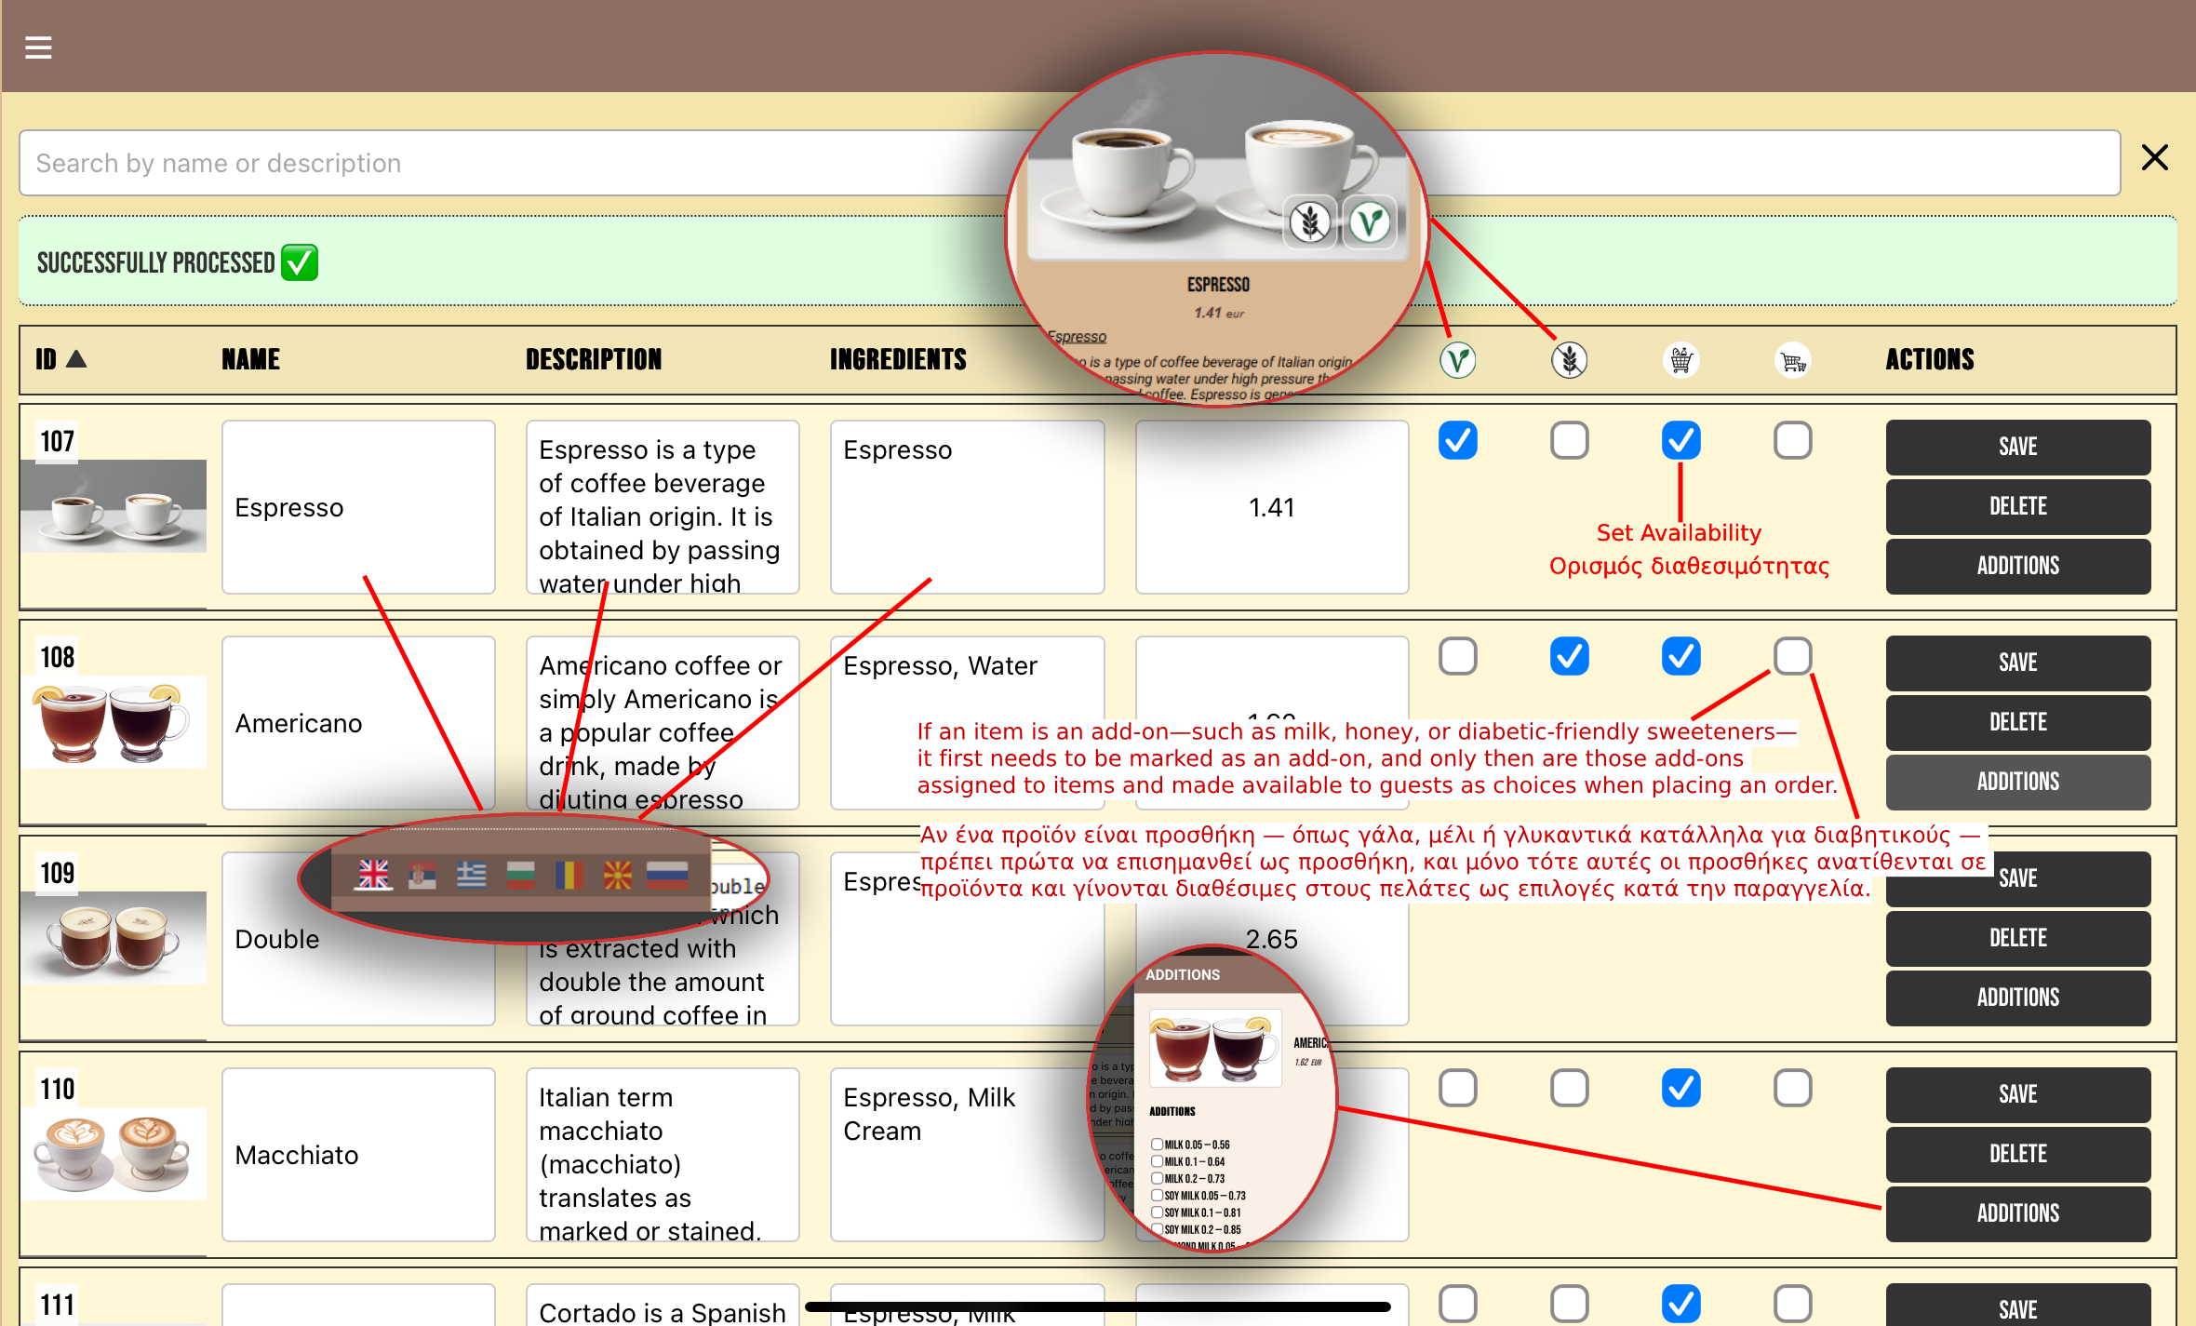
Task: Check the gluten-free checkbox for Macchiato
Action: tap(1569, 1088)
